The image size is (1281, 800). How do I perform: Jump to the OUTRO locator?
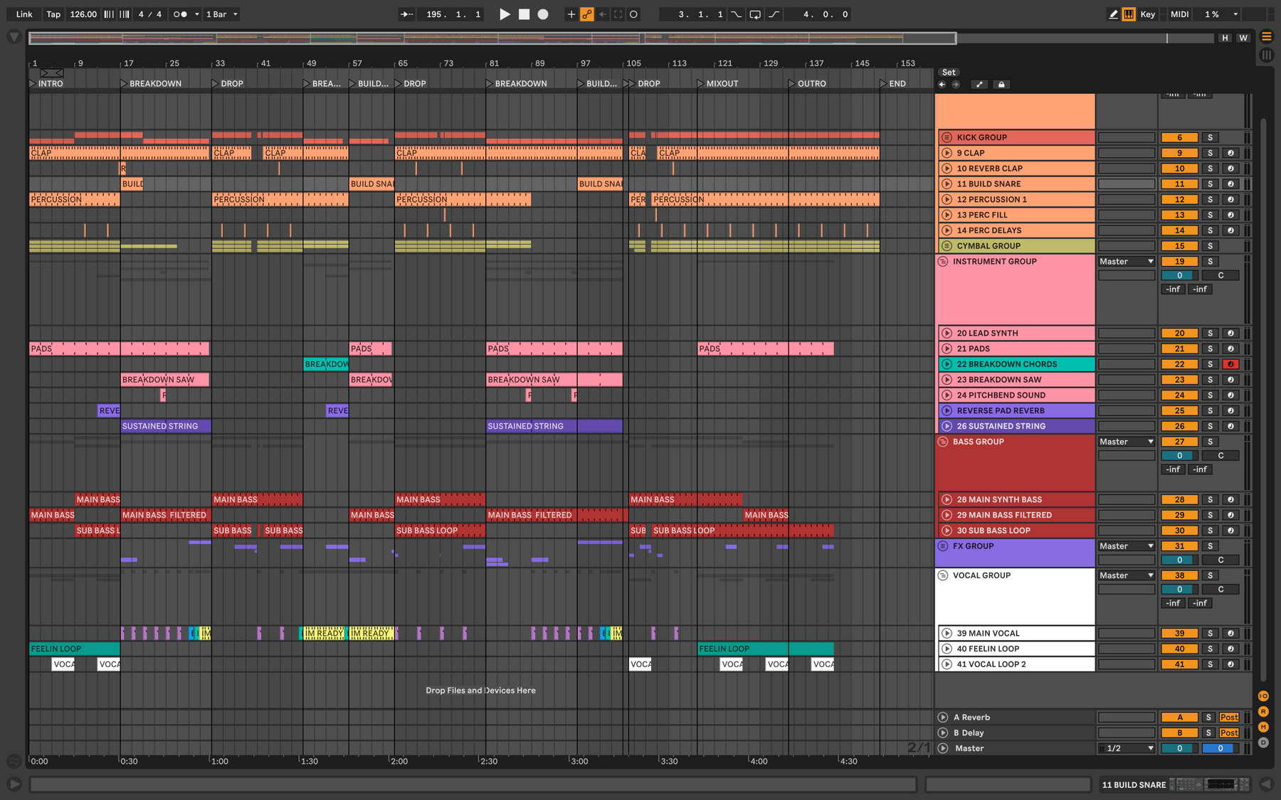[808, 84]
